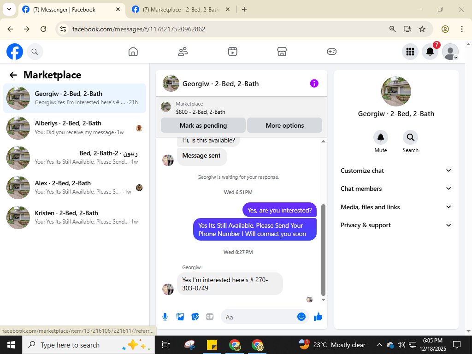Switch to Messenger Facebook browser tab
The width and height of the screenshot is (472, 354).
click(x=72, y=10)
